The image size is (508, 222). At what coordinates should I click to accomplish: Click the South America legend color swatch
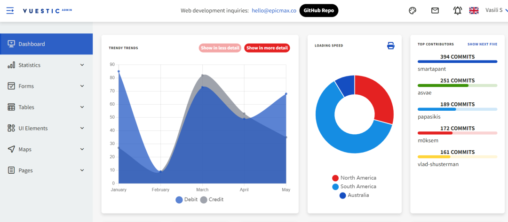[335, 187]
